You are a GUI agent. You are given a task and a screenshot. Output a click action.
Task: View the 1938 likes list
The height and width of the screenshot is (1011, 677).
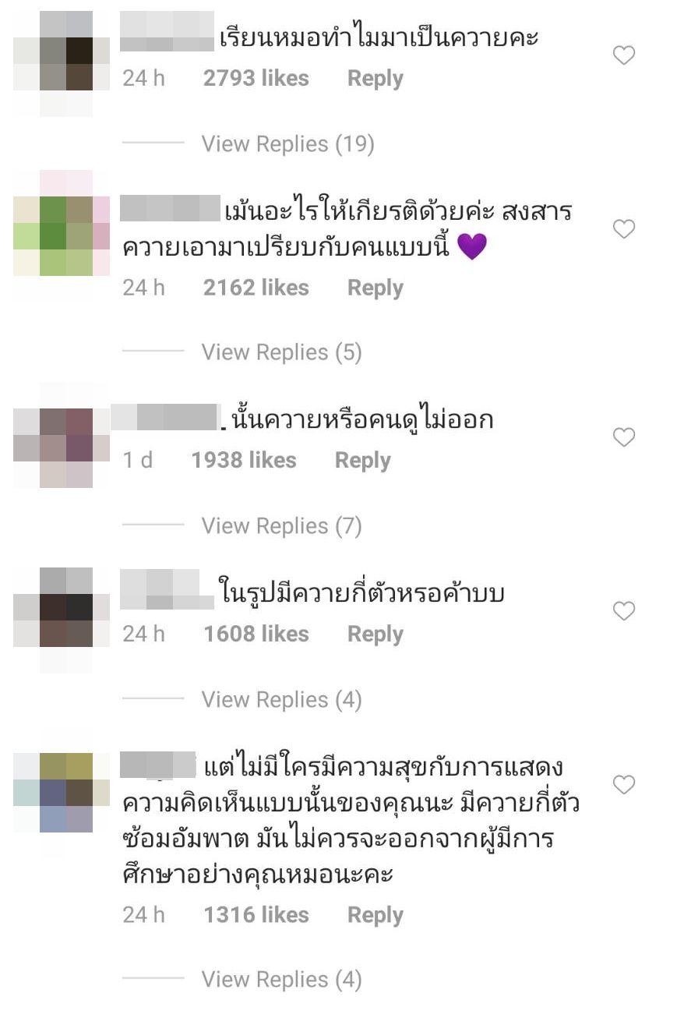point(244,461)
